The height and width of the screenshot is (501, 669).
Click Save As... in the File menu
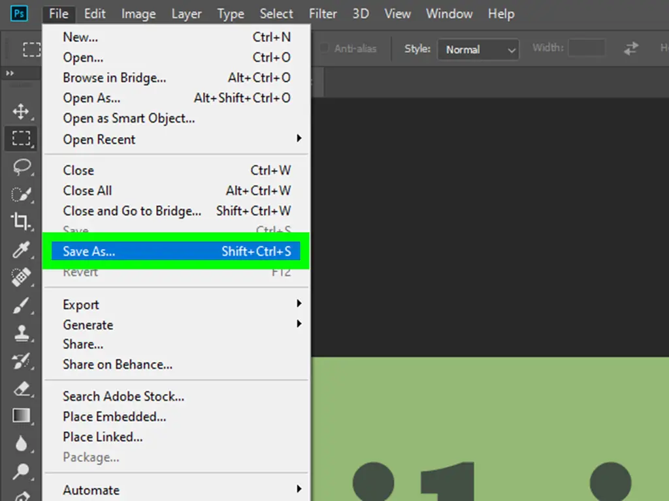[176, 251]
